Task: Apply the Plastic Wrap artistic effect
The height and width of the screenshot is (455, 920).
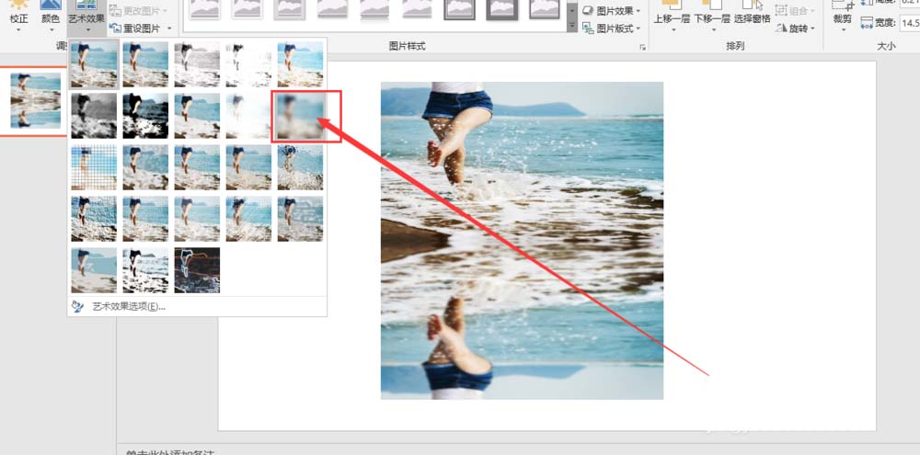Action: (301, 219)
